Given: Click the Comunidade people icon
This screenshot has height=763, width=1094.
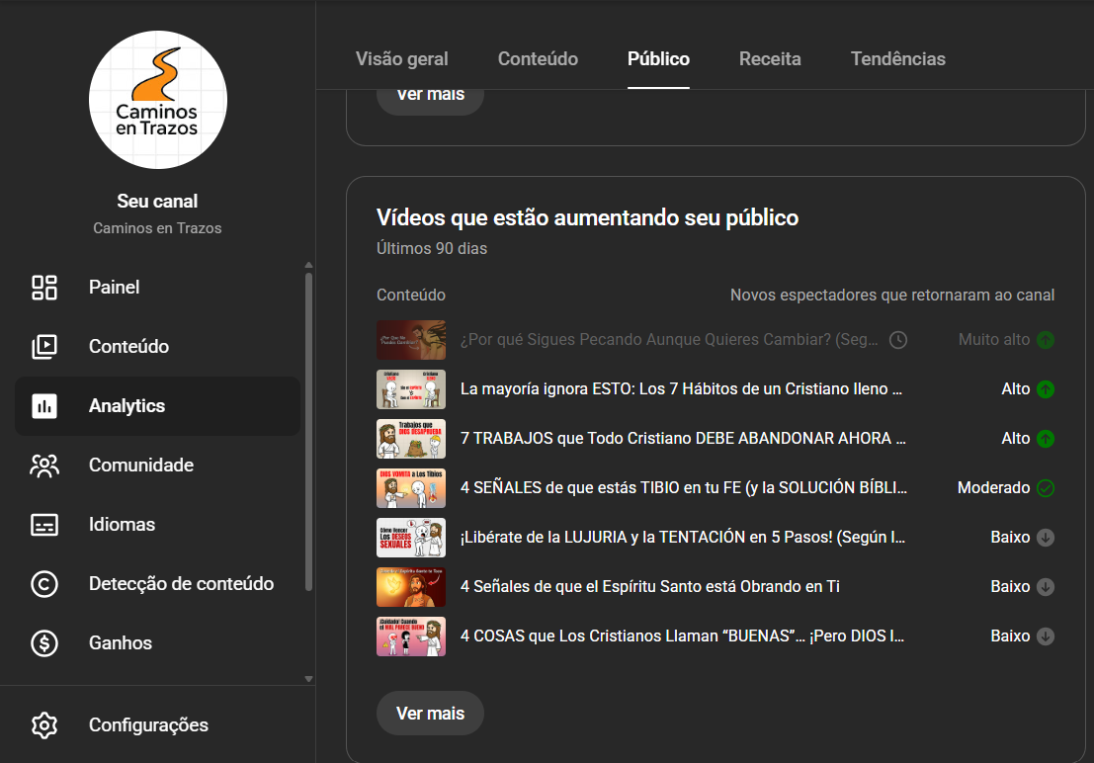Looking at the screenshot, I should [43, 466].
